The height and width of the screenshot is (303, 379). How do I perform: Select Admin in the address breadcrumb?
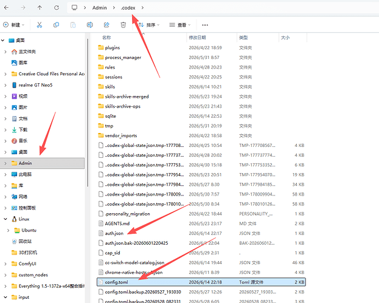pyautogui.click(x=99, y=8)
